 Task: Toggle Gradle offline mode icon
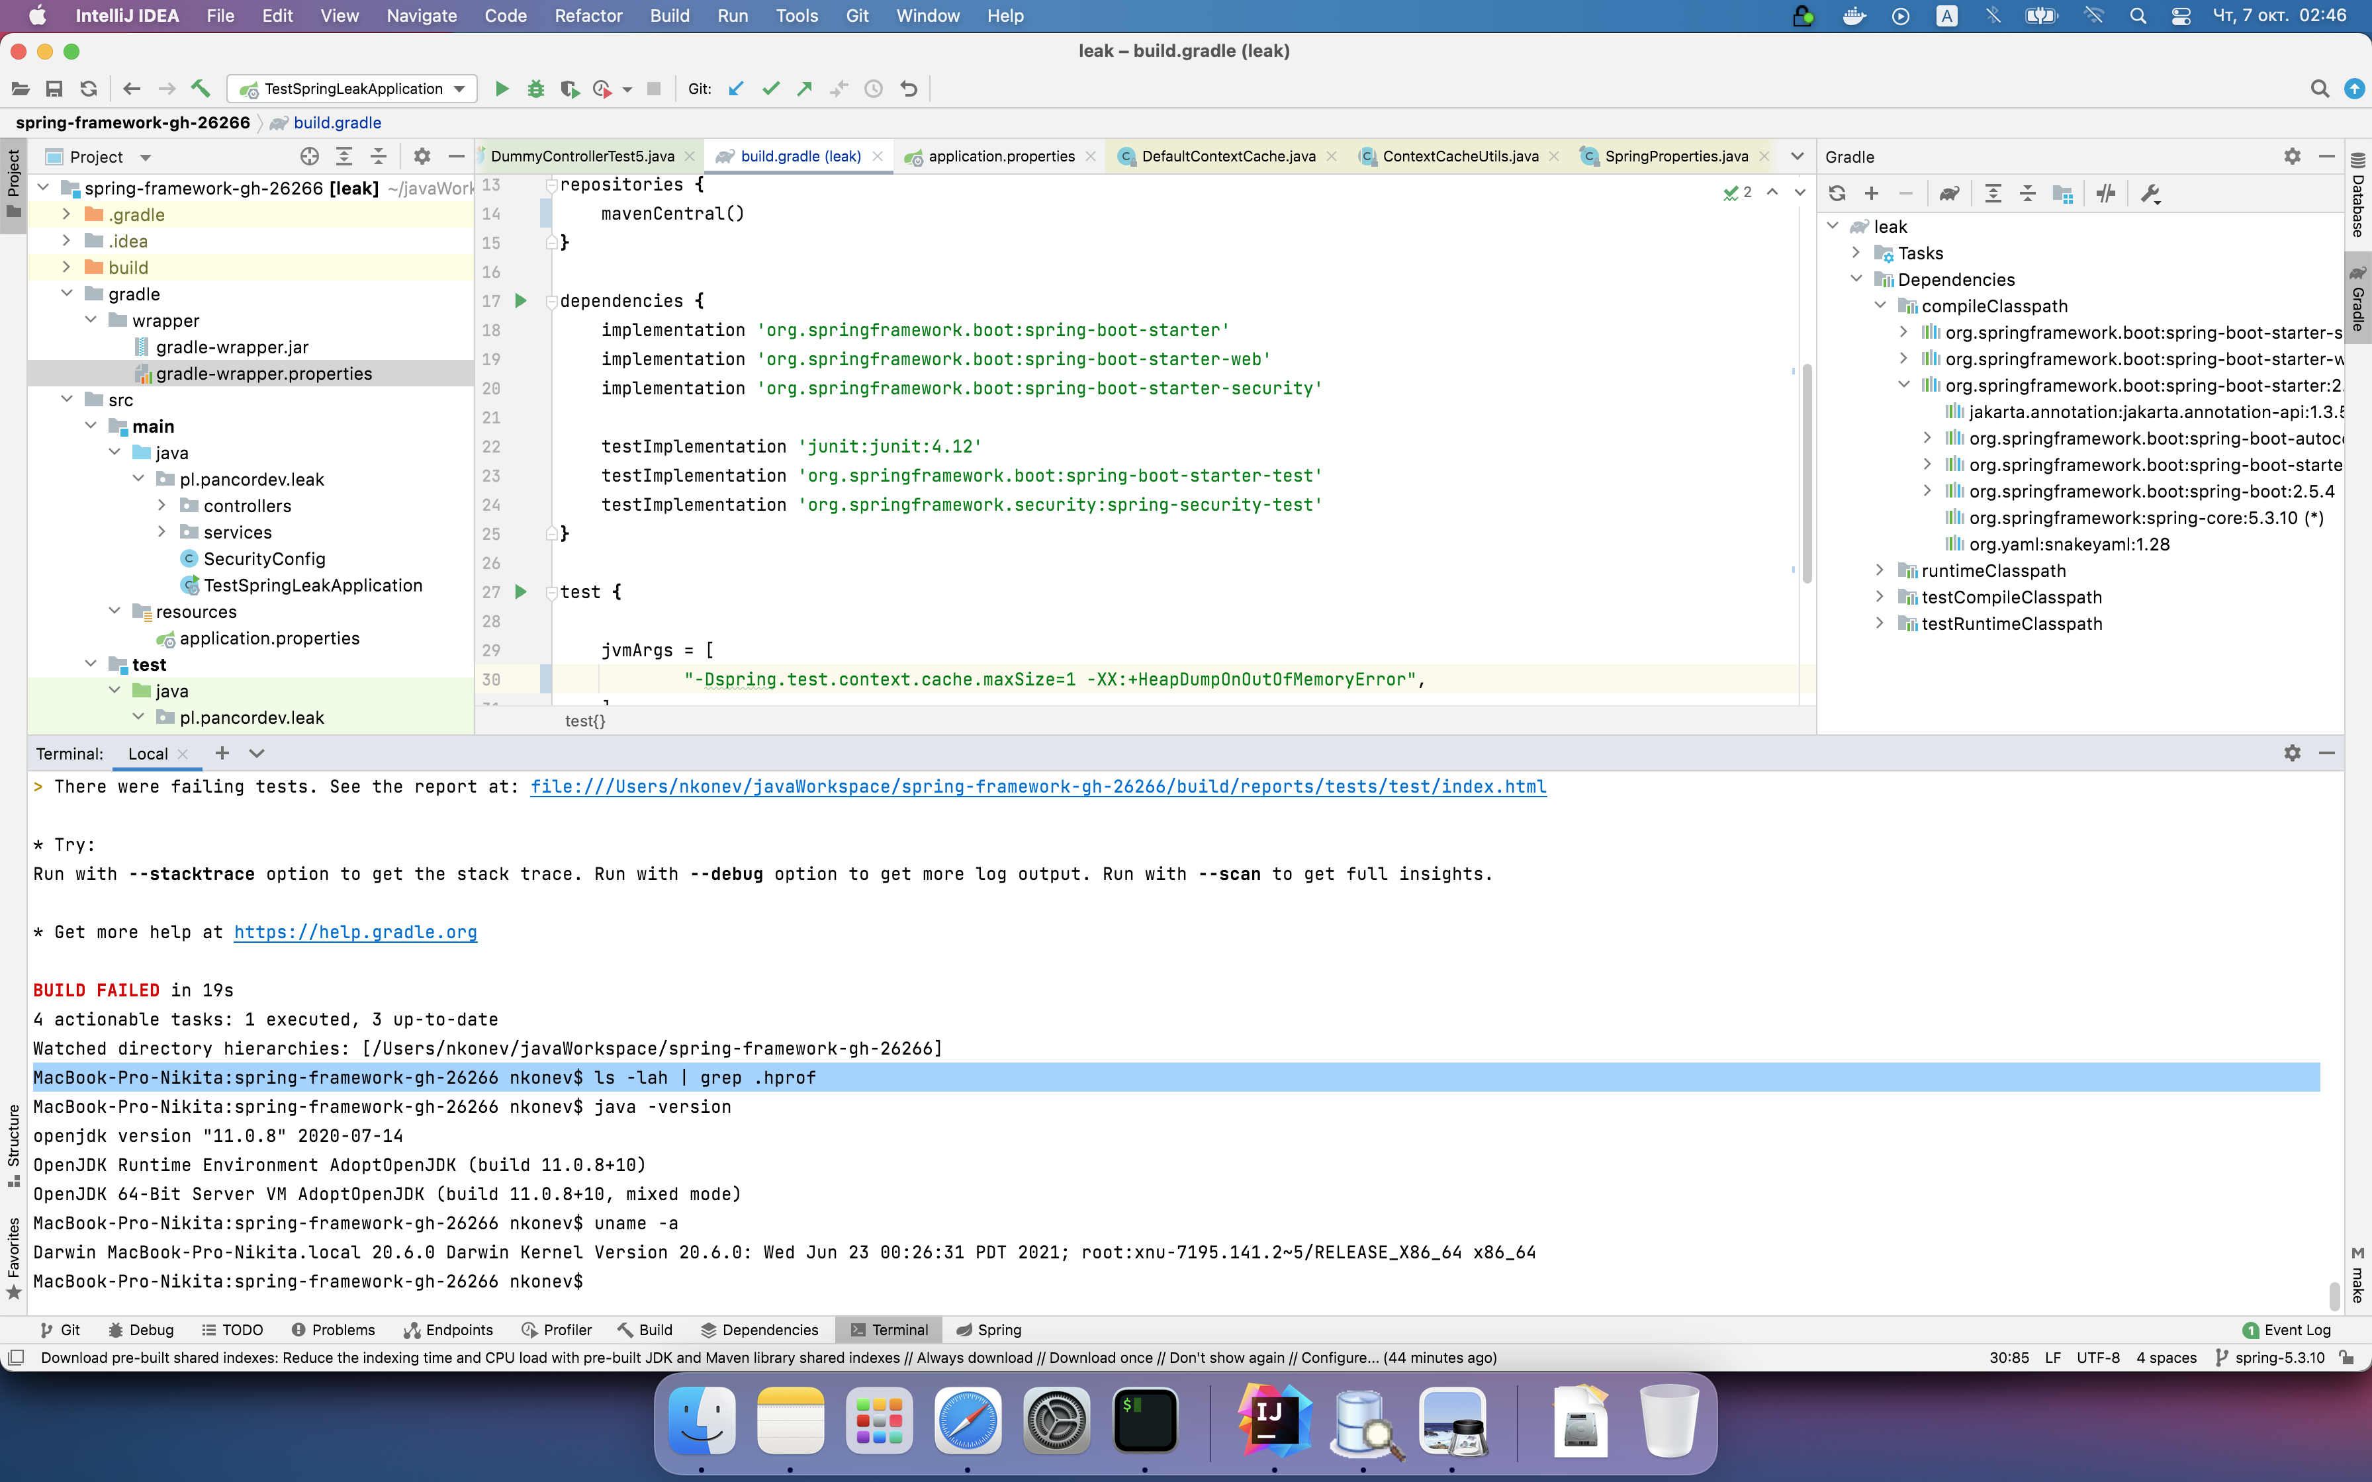2105,194
